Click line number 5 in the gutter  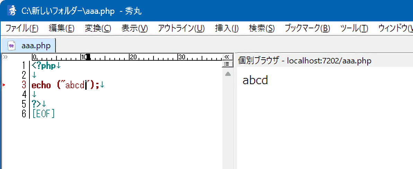(24, 104)
